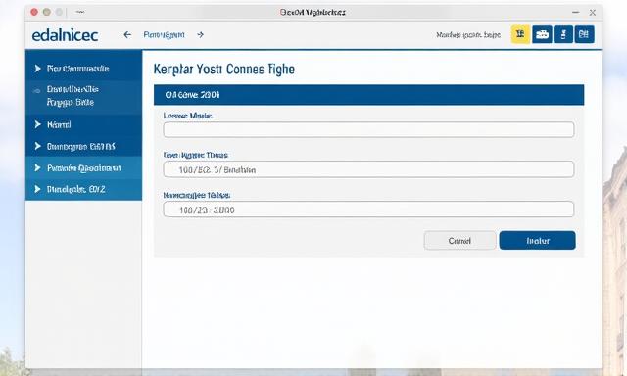Image resolution: width=627 pixels, height=376 pixels.
Task: Click the X button in the title bar
Action: pos(593,13)
